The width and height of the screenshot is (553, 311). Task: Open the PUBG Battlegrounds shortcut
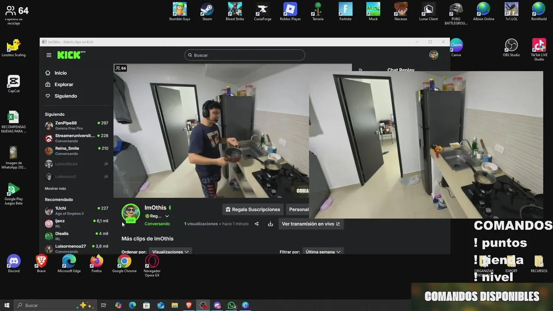coord(456,14)
